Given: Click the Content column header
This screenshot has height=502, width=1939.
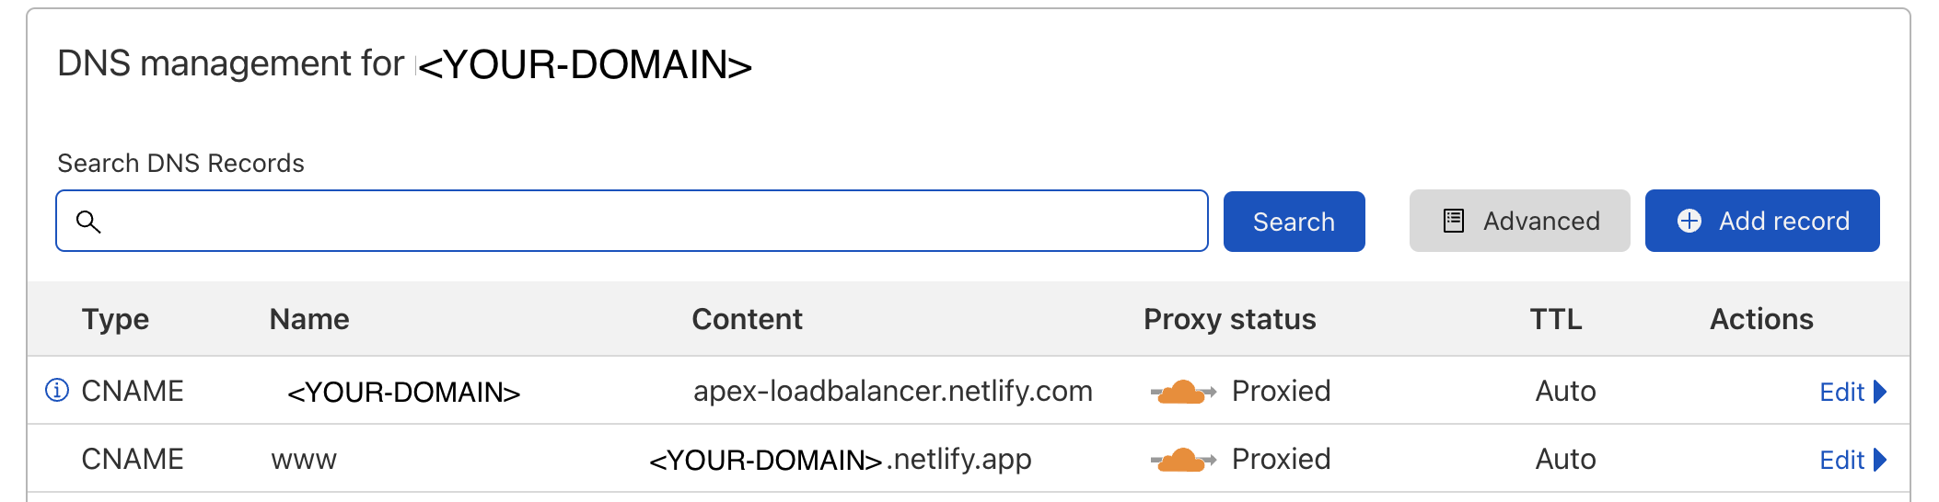Looking at the screenshot, I should click(747, 319).
